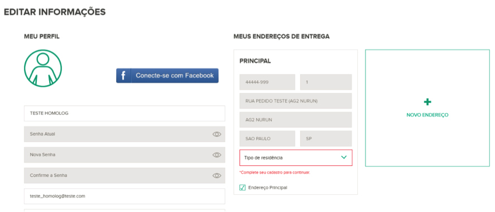Add a new address with Novo Endereço
This screenshot has height=212, width=495.
(x=427, y=108)
